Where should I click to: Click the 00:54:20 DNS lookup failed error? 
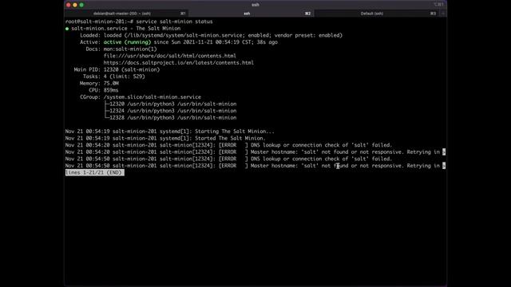pos(228,145)
